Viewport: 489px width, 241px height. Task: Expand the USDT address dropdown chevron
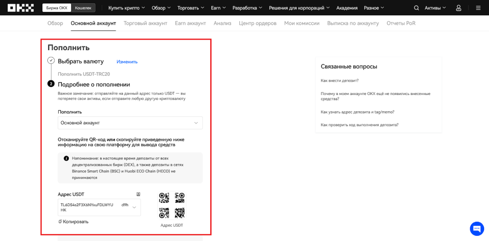coord(134,207)
